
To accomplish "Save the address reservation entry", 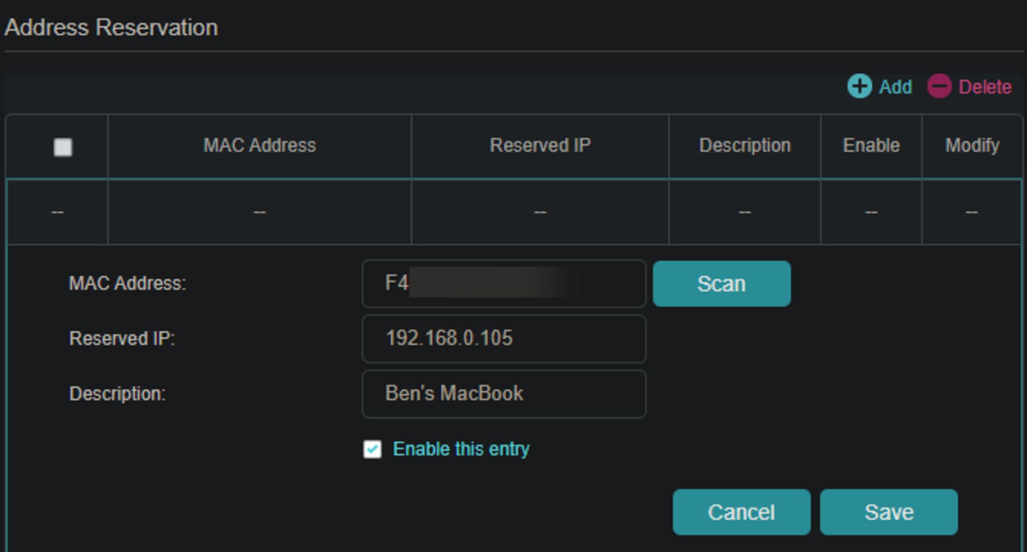I will pyautogui.click(x=888, y=512).
